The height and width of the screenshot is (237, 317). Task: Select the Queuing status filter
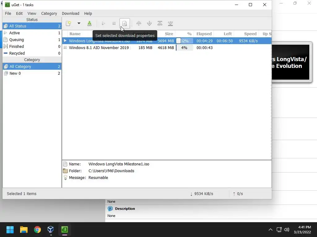[x=32, y=40]
